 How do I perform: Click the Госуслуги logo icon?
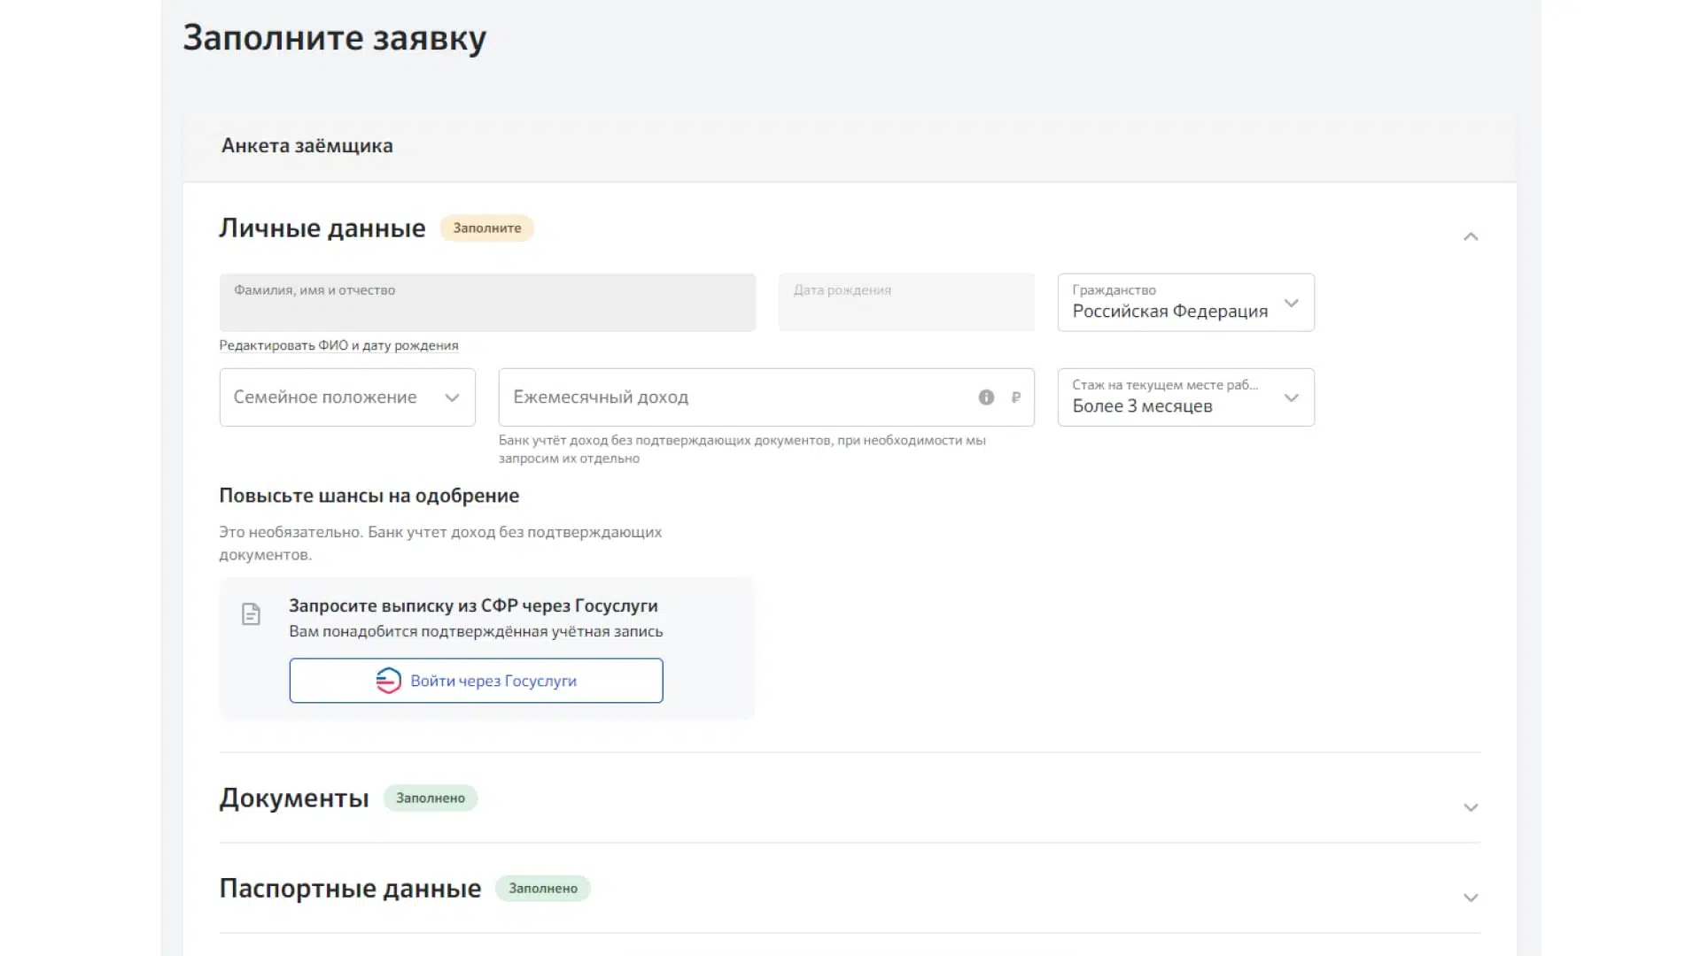(x=388, y=681)
